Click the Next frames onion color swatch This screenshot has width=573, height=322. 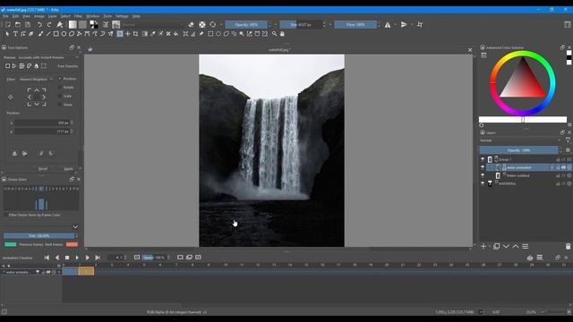point(72,244)
